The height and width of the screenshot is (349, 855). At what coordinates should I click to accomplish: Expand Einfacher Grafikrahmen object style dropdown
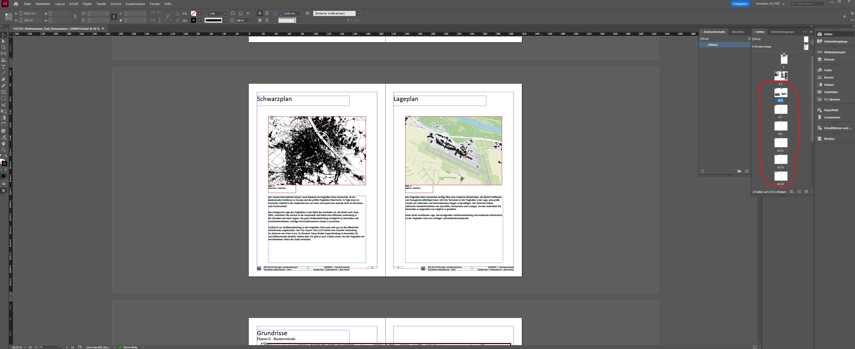point(358,14)
